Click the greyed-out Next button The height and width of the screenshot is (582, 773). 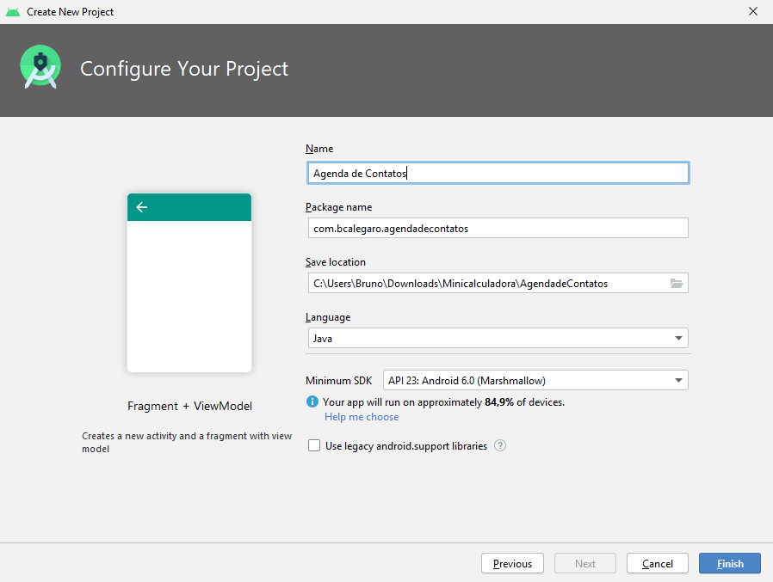tap(585, 564)
